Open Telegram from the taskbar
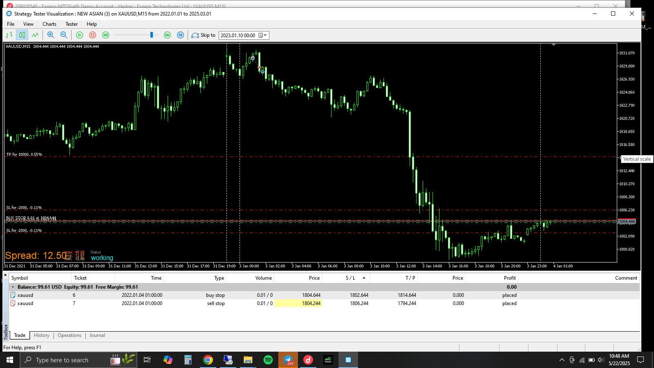654x368 pixels. tap(288, 360)
